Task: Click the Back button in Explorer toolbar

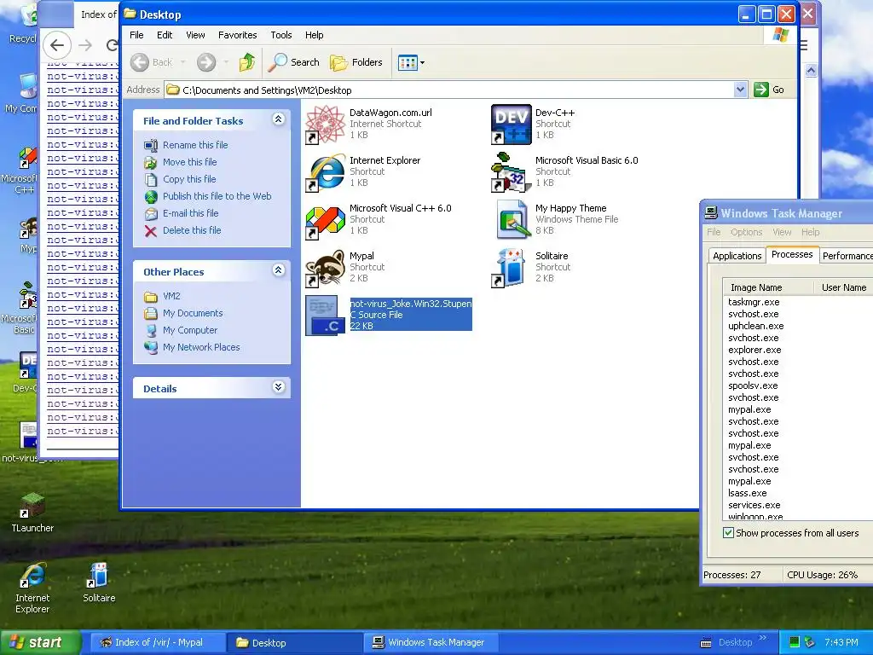Action: pos(152,62)
